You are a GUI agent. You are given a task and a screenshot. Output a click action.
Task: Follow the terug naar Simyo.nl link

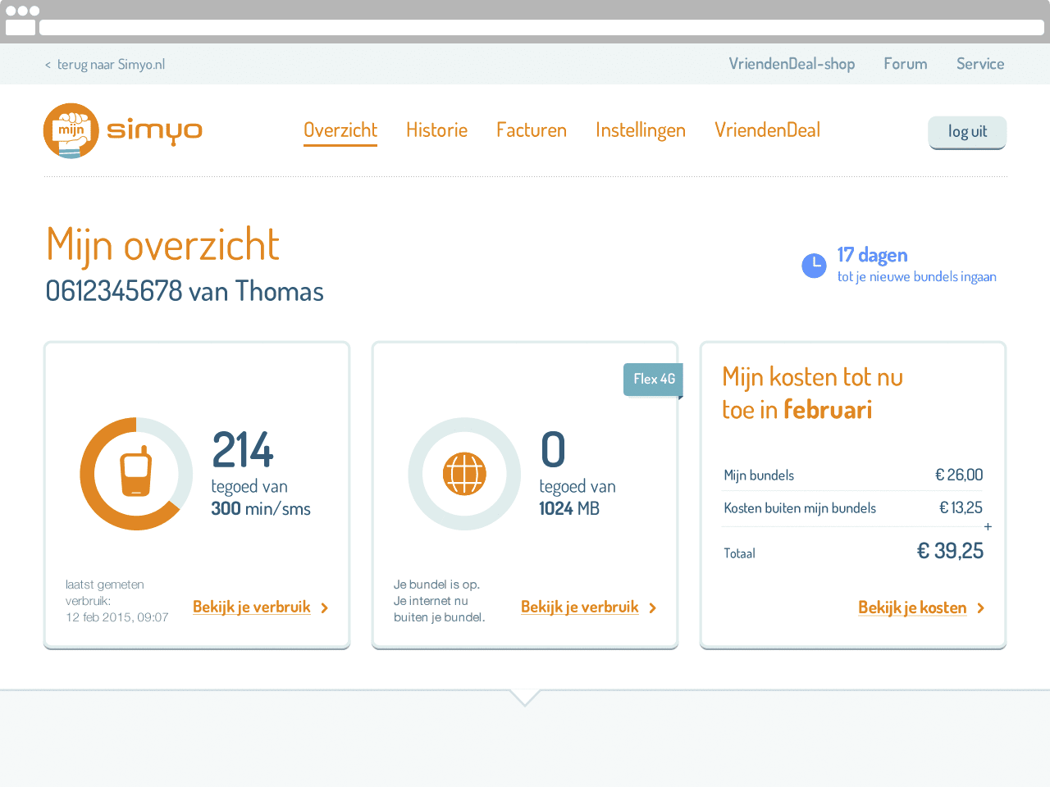105,64
